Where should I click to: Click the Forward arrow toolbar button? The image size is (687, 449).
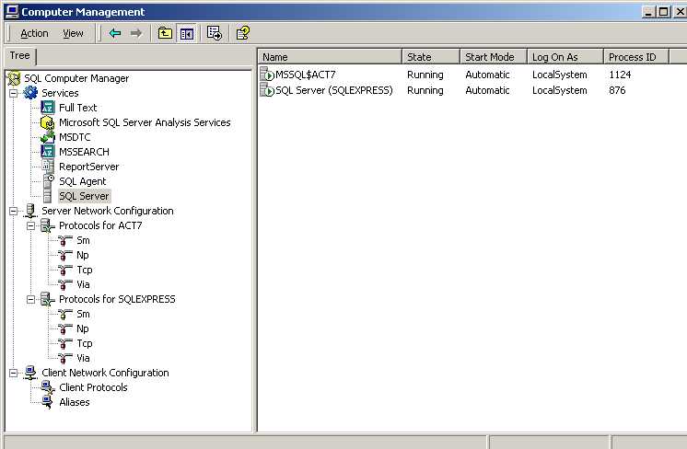click(x=135, y=33)
